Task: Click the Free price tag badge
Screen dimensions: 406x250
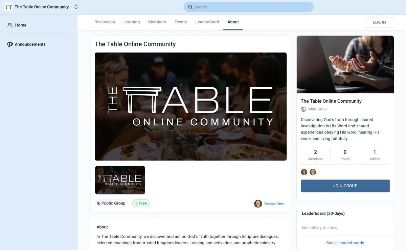Action: coord(141,203)
